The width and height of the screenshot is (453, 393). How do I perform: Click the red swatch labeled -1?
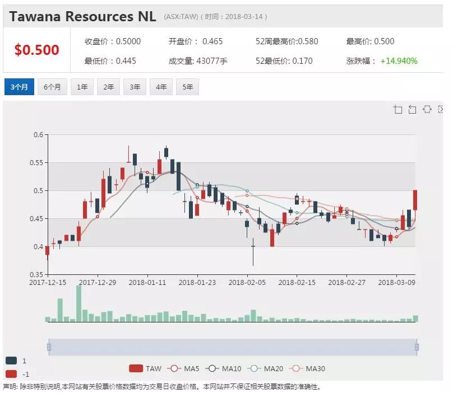coord(11,374)
